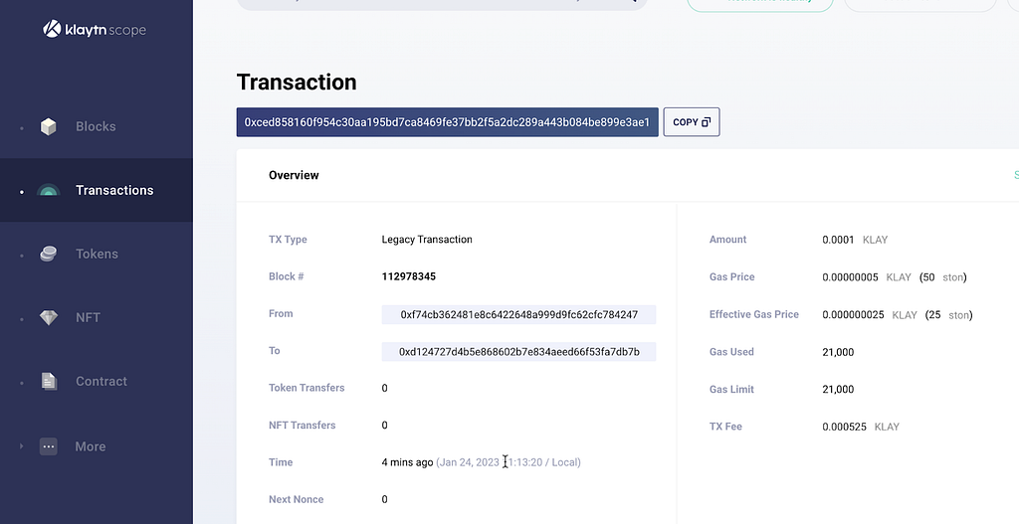The height and width of the screenshot is (524, 1019).
Task: Click the More ellipsis icon
Action: tap(48, 446)
